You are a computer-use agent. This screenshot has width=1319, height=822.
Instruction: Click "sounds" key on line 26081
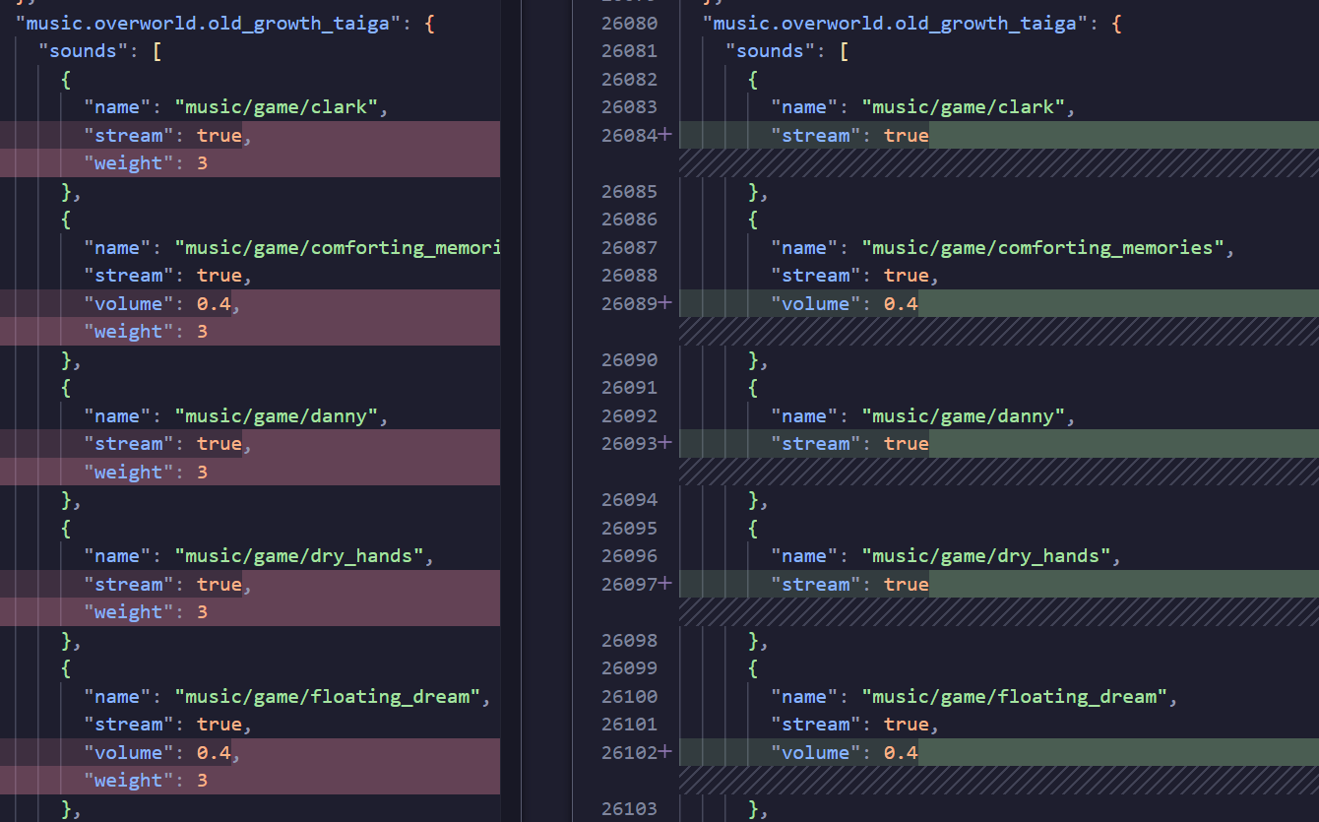click(x=771, y=51)
